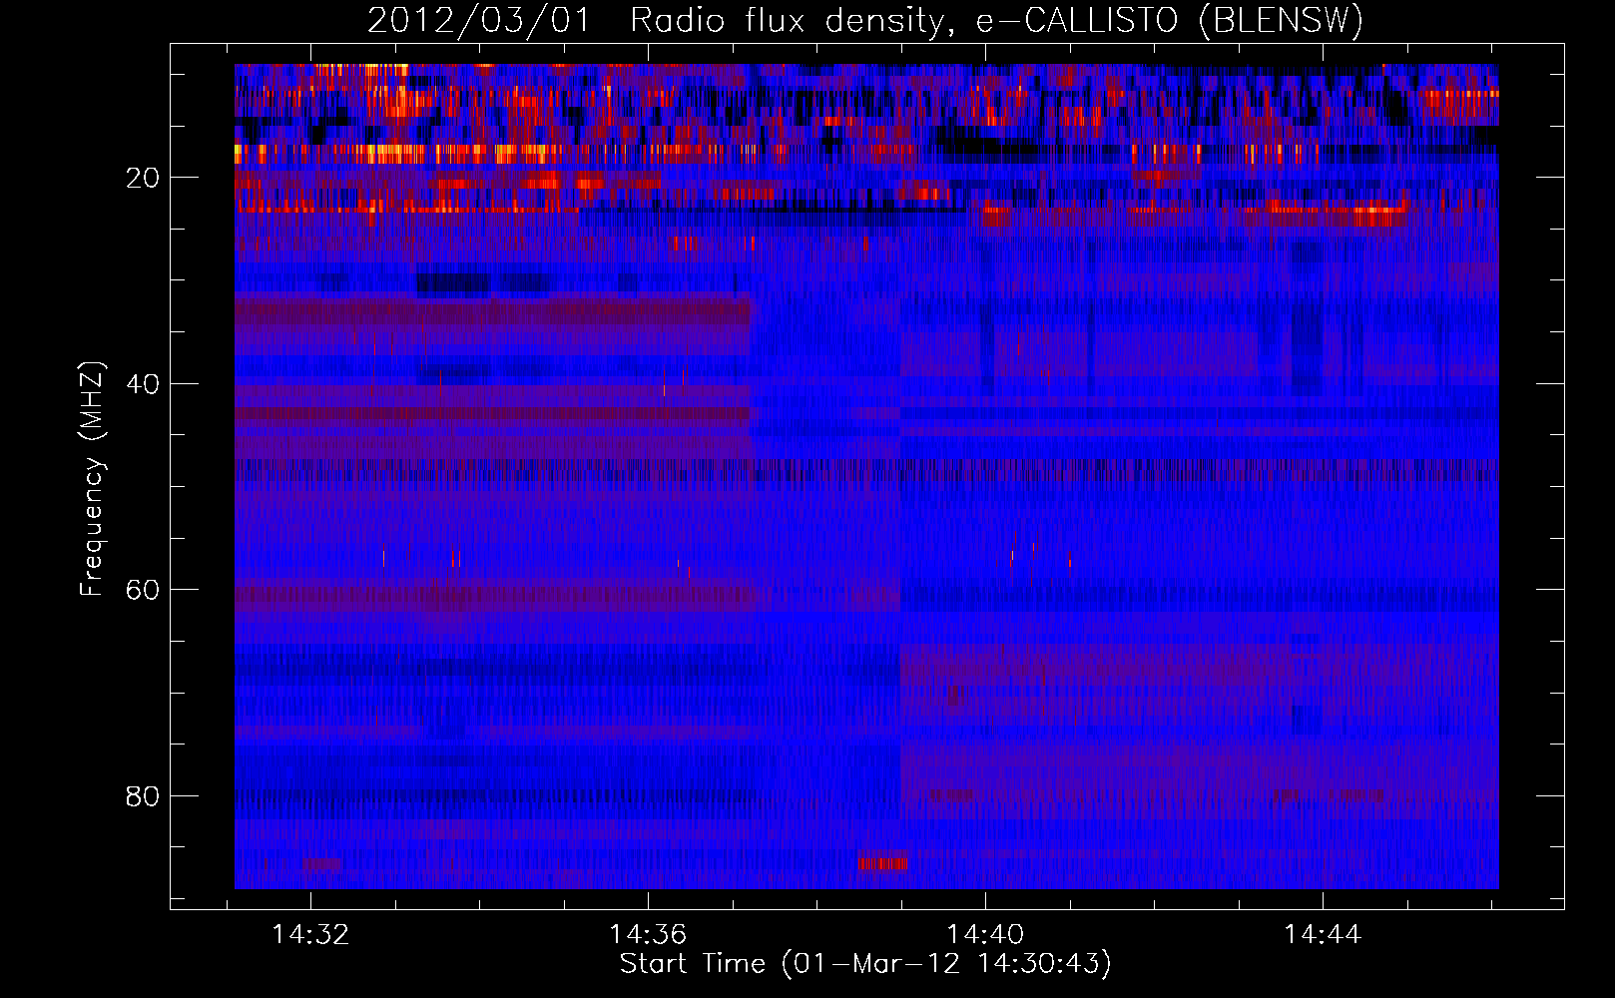Click the 40 frequency tick label
Screen dimensions: 1615x998
143,384
